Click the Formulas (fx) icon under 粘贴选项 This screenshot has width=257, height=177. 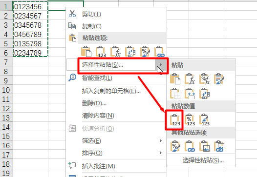[x=115, y=52]
